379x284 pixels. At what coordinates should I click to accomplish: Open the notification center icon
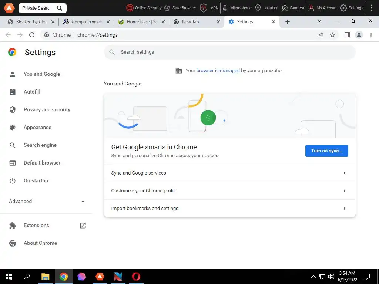coord(367,277)
